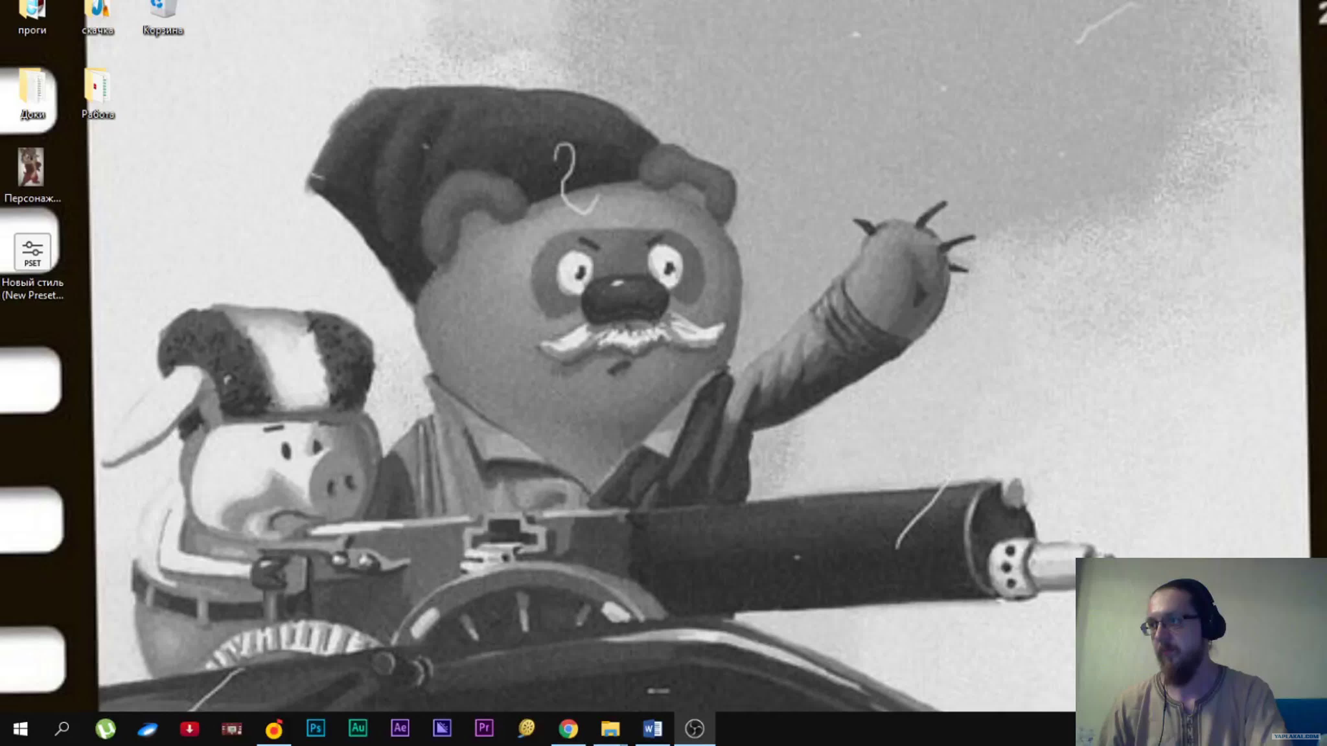The height and width of the screenshot is (746, 1327).
Task: Launch Adobe Premiere Pro from the taskbar
Action: click(484, 728)
